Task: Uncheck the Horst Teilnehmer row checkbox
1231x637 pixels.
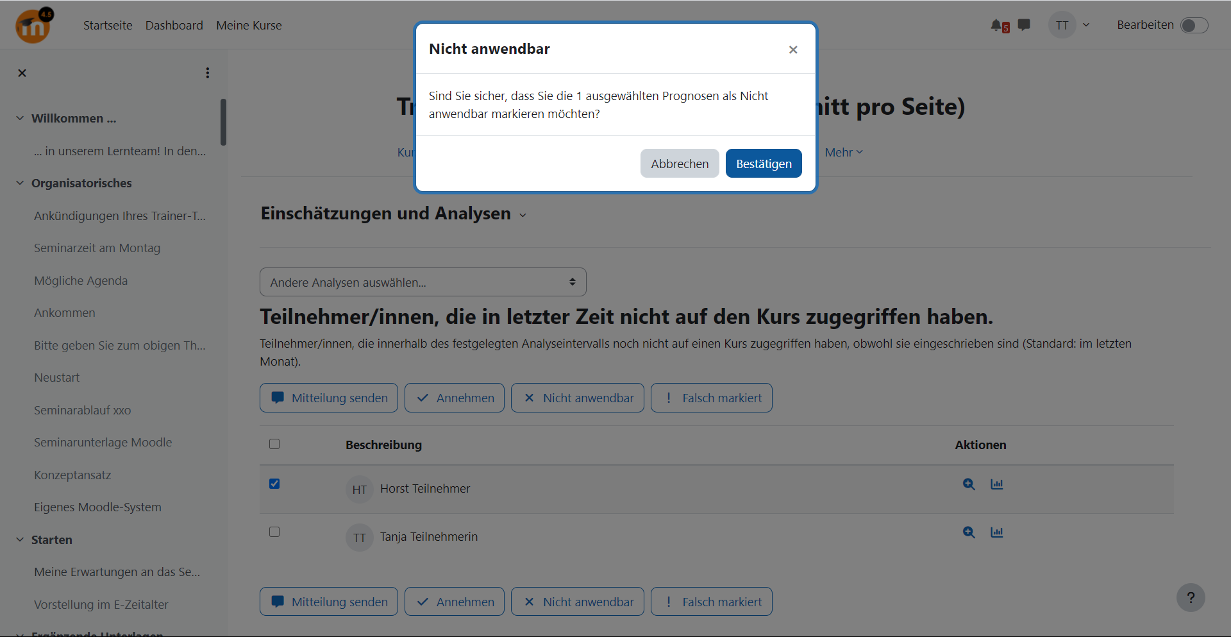Action: [x=274, y=484]
